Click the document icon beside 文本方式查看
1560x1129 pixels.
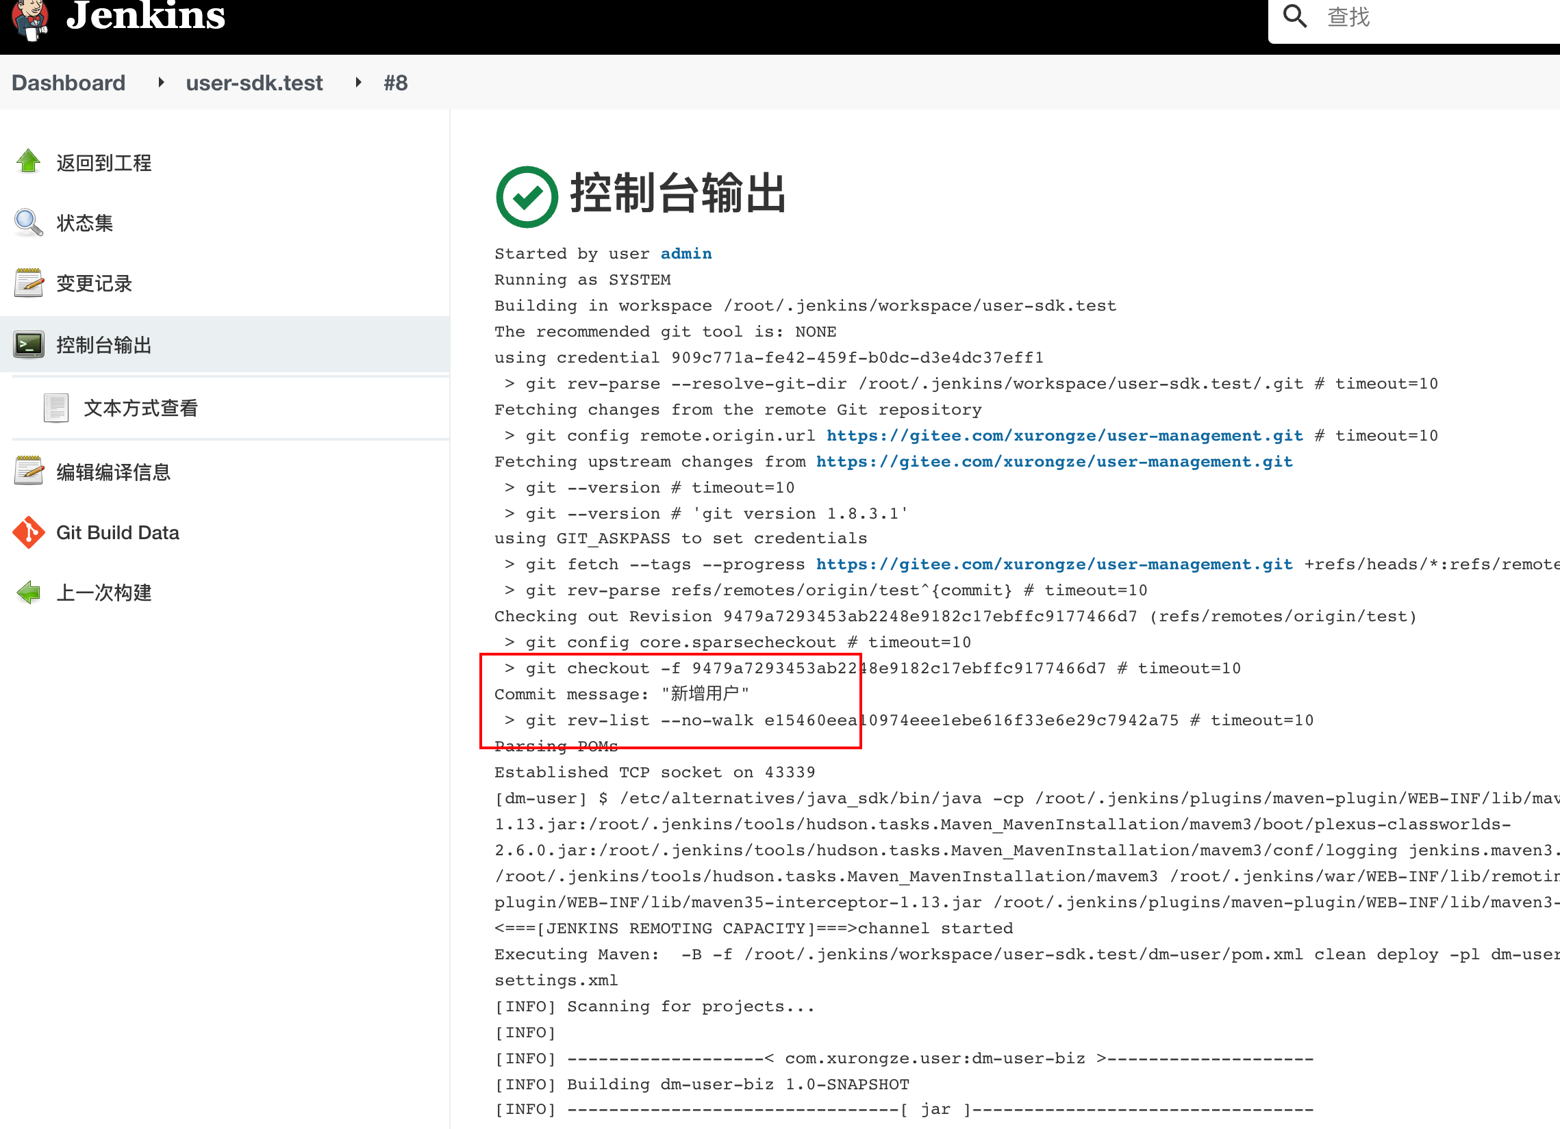pyautogui.click(x=55, y=408)
